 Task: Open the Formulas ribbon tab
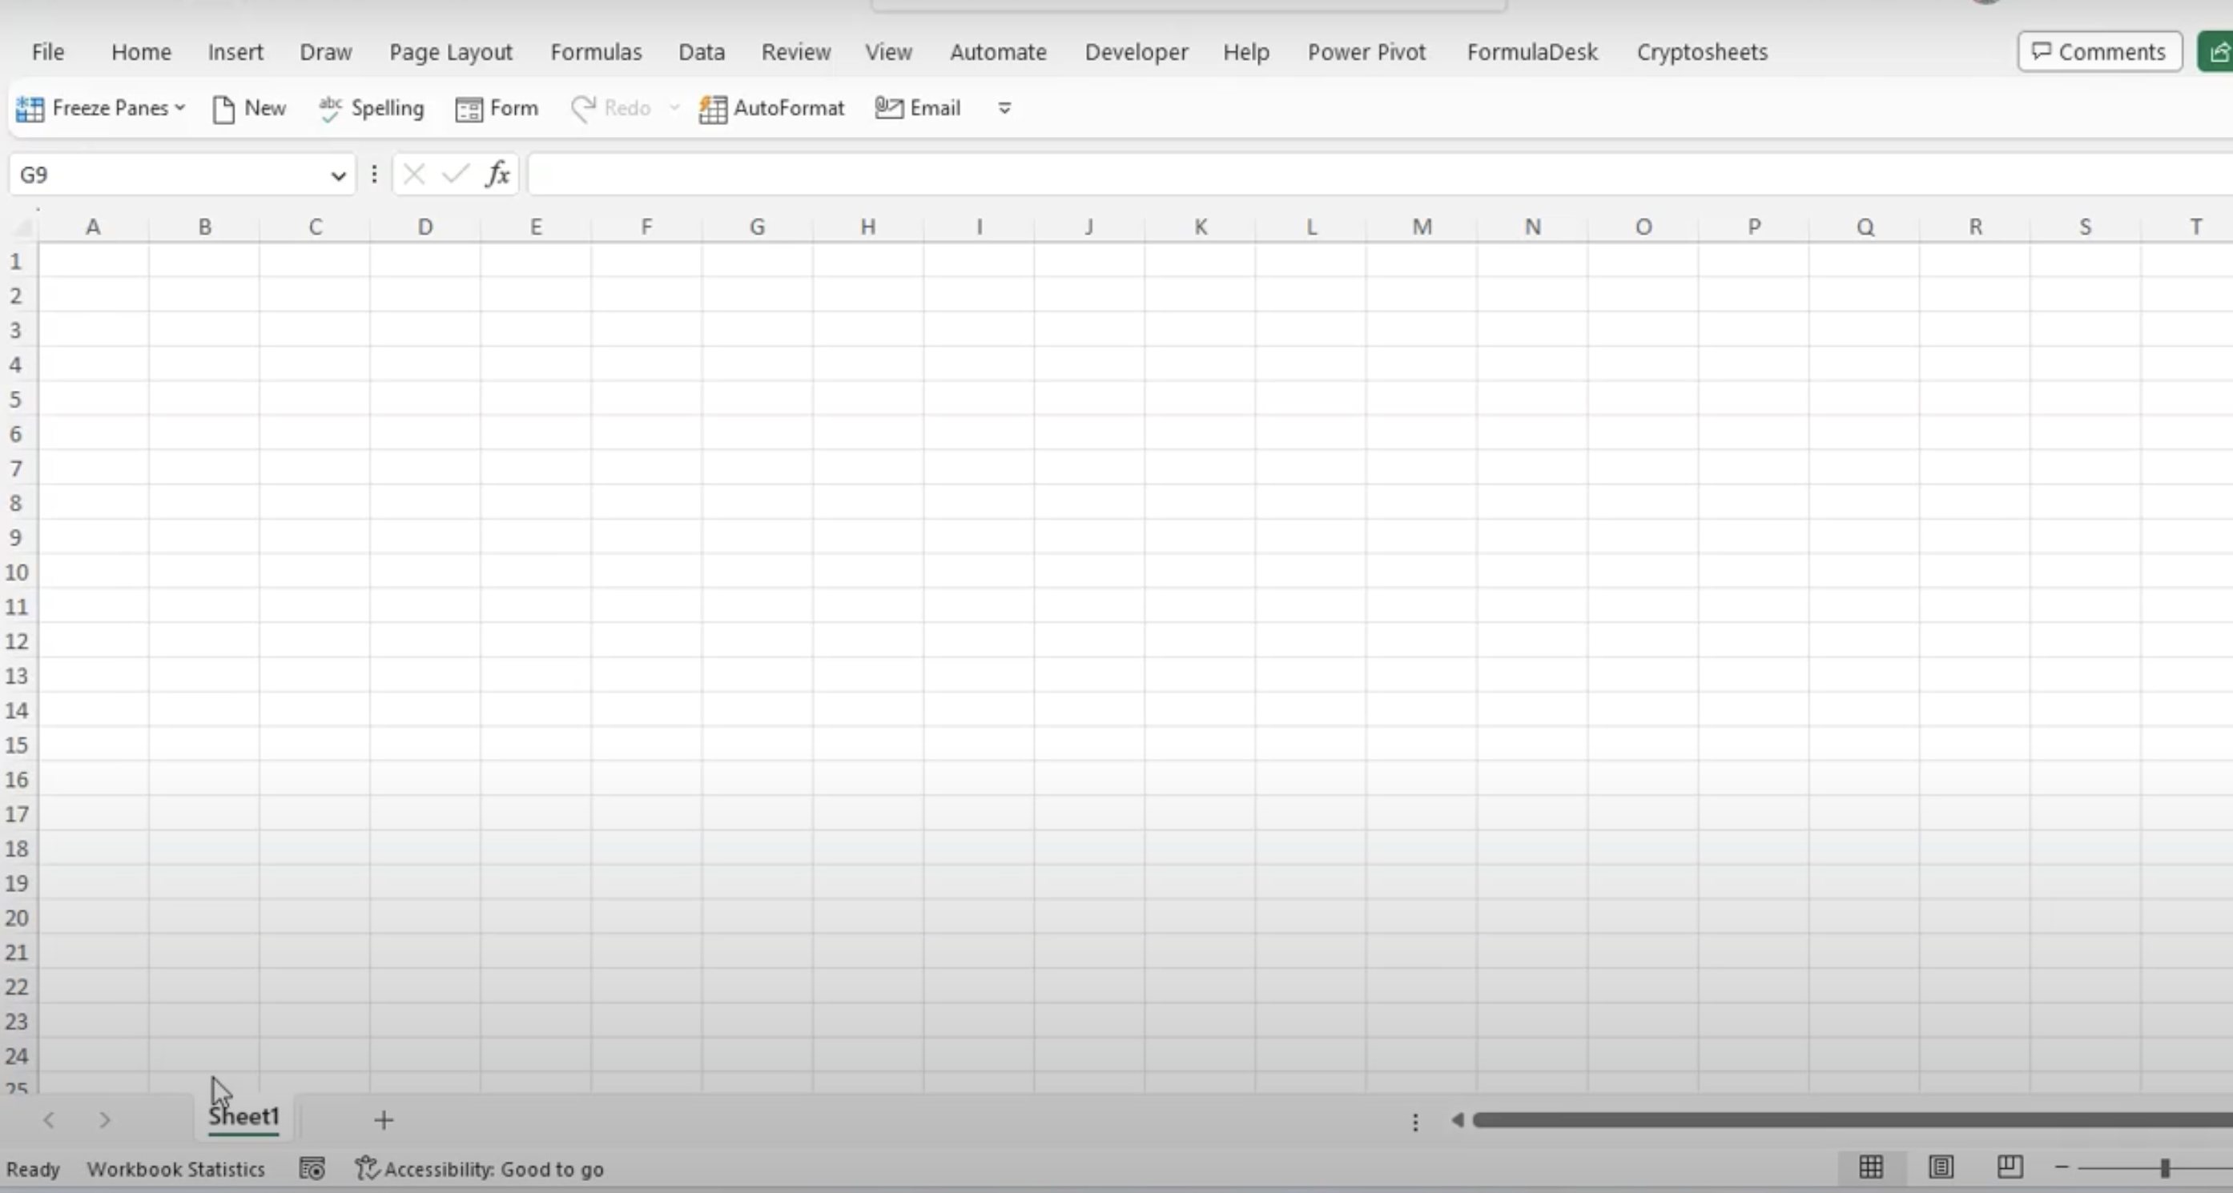(596, 52)
